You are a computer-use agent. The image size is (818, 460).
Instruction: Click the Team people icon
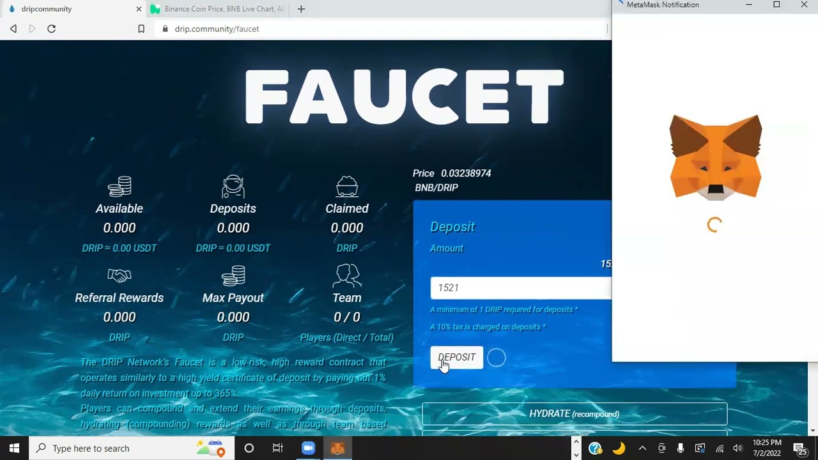(347, 275)
